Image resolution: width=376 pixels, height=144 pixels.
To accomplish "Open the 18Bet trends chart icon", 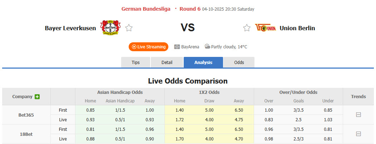I will click(358, 134).
